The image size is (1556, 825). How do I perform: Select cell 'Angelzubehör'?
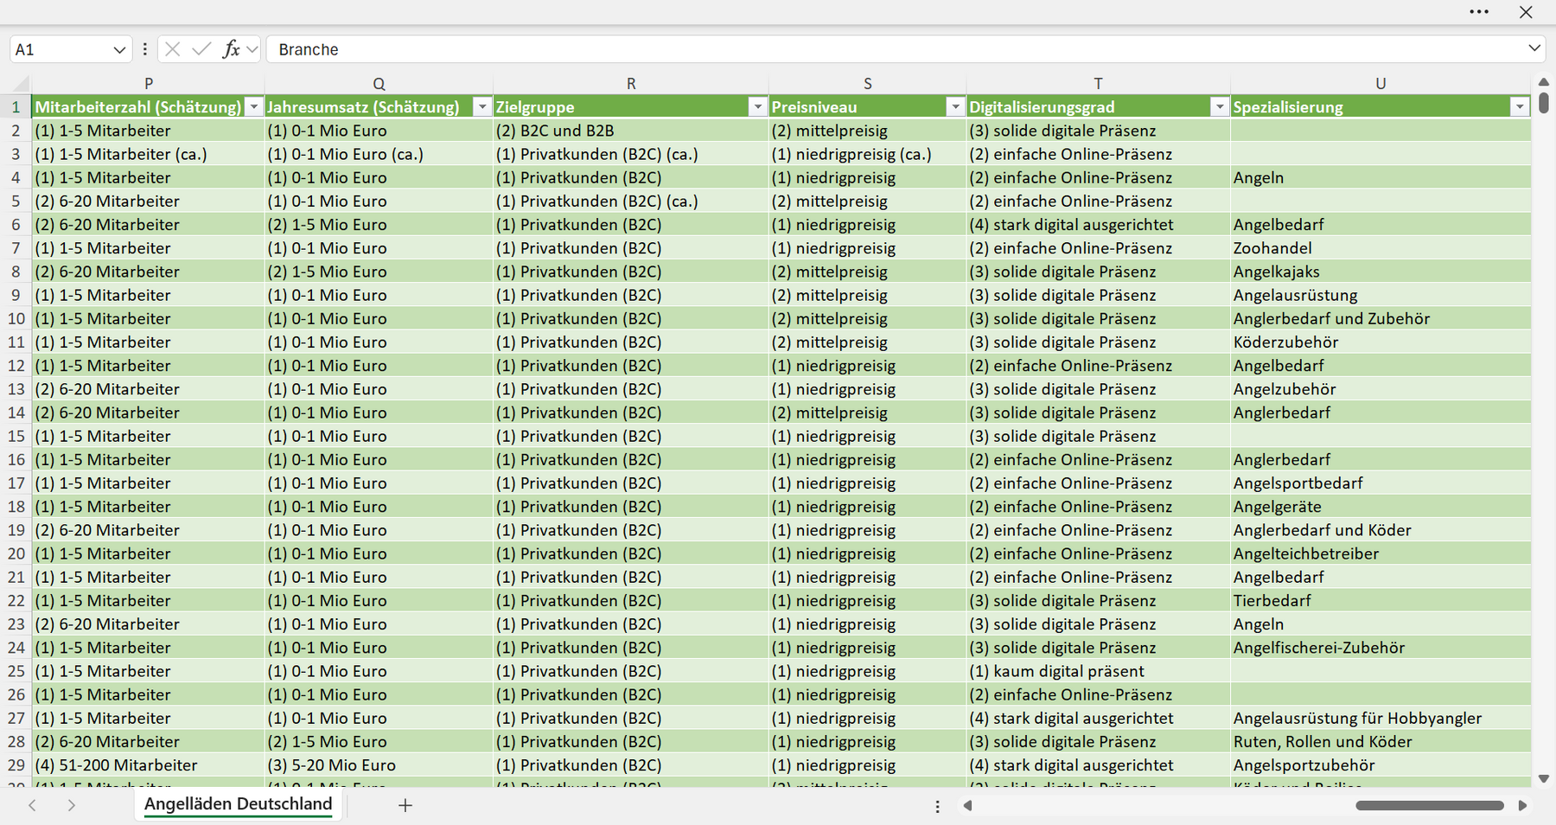click(1381, 389)
